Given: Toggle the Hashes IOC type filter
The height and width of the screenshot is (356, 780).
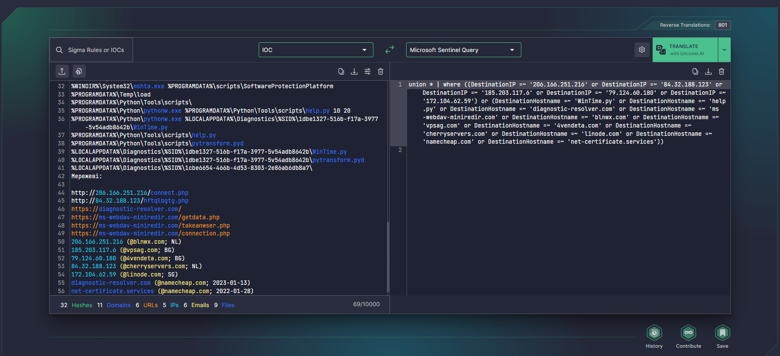Looking at the screenshot, I should pyautogui.click(x=82, y=305).
